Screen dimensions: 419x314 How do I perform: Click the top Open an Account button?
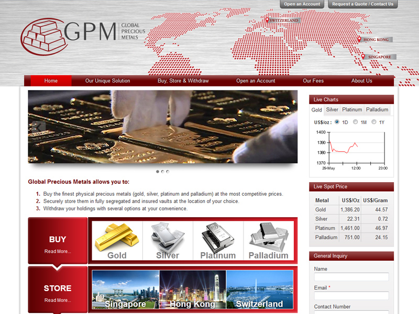coord(302,4)
